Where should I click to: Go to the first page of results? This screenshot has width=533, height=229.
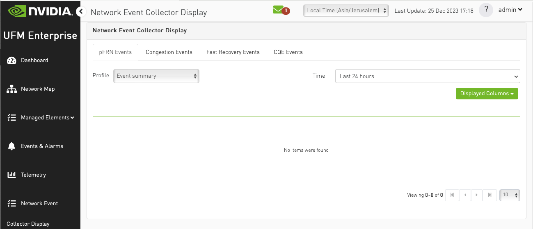pos(452,195)
